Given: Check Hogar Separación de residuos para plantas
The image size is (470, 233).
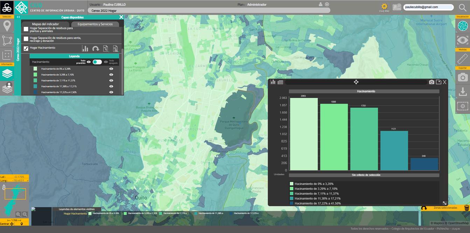Looking at the screenshot, I should 26,29.
